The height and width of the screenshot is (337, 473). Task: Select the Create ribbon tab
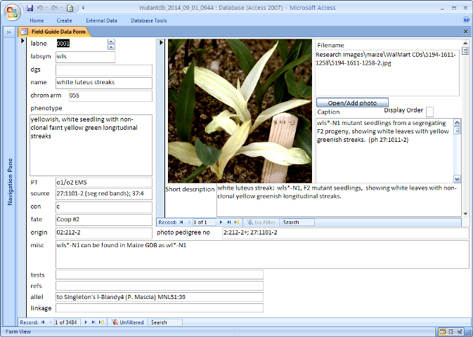click(x=64, y=20)
